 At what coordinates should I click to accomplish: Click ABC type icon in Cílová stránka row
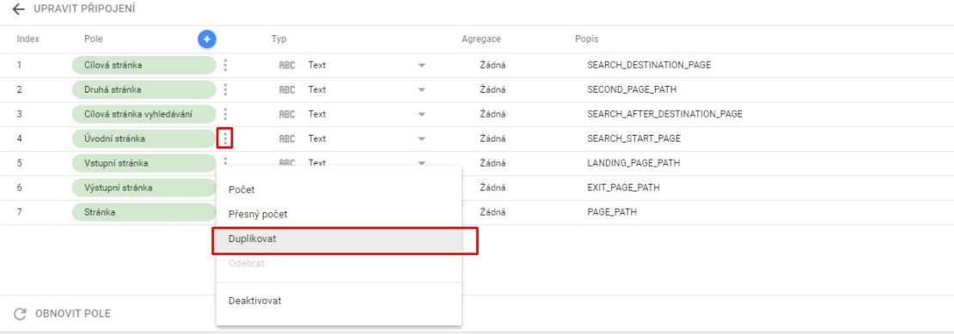coord(286,65)
